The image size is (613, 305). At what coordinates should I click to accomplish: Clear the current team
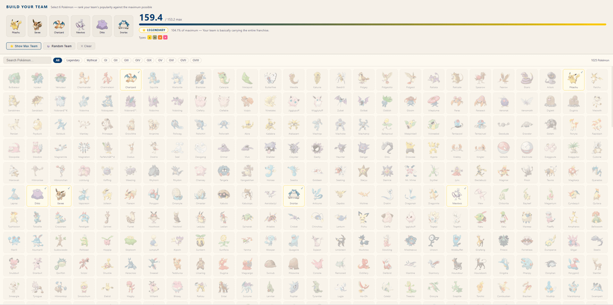pos(86,46)
